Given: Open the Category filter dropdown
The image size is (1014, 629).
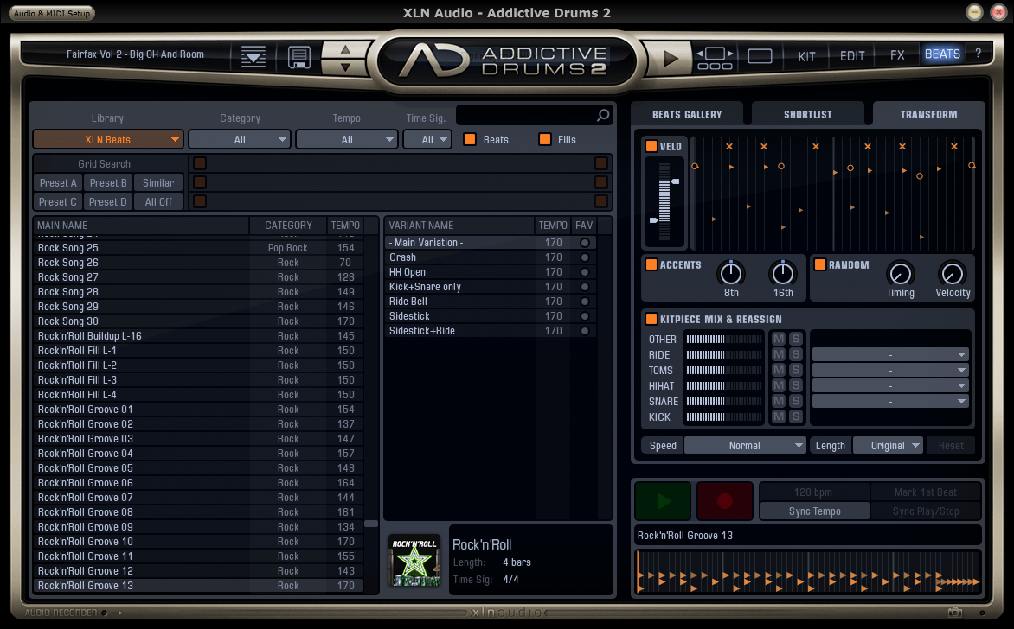Looking at the screenshot, I should tap(240, 139).
